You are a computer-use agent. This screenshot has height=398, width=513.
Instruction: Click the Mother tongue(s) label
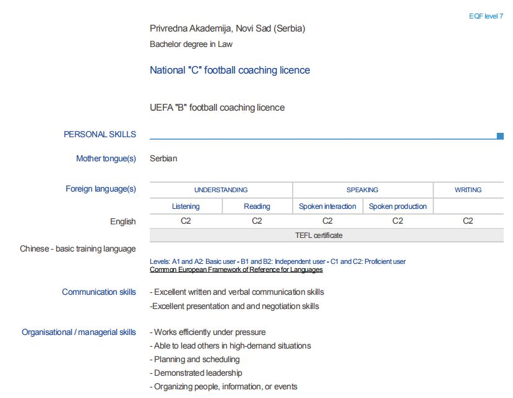[x=106, y=159]
